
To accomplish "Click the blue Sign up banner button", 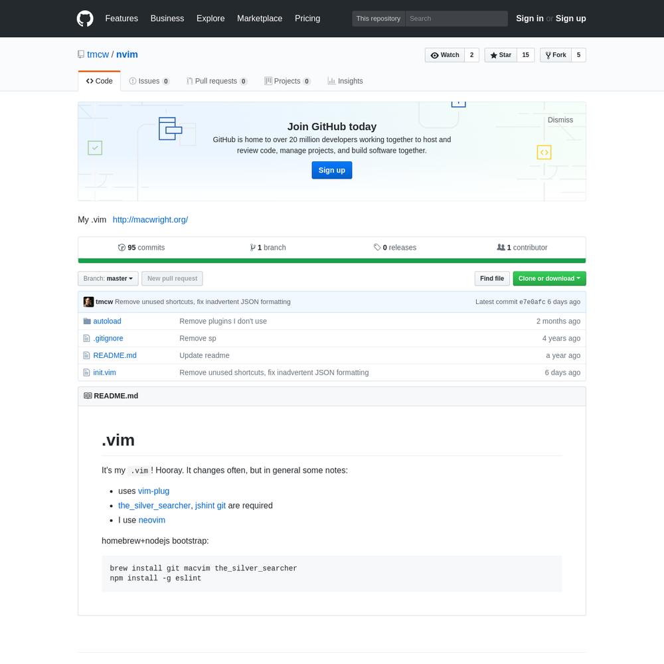I will click(x=332, y=170).
